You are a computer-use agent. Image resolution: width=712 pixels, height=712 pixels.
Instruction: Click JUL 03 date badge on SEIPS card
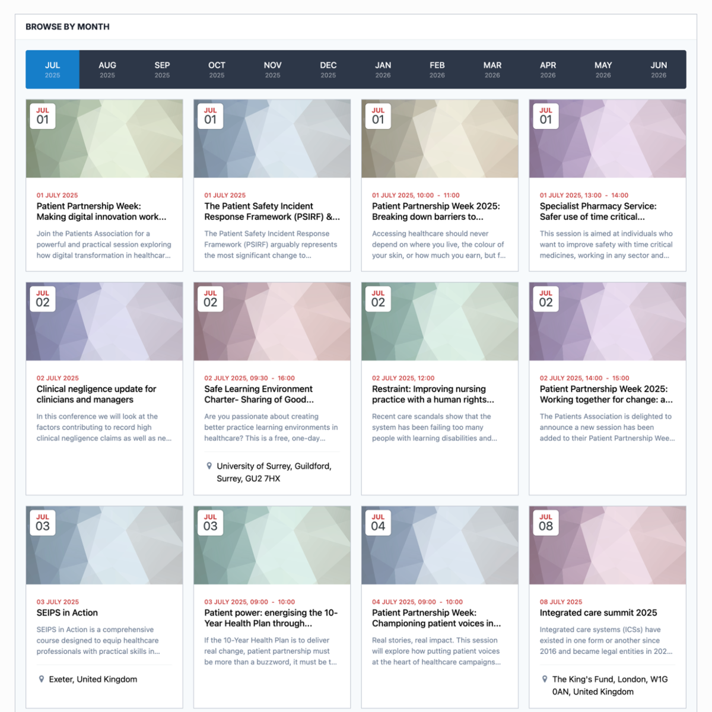(43, 523)
